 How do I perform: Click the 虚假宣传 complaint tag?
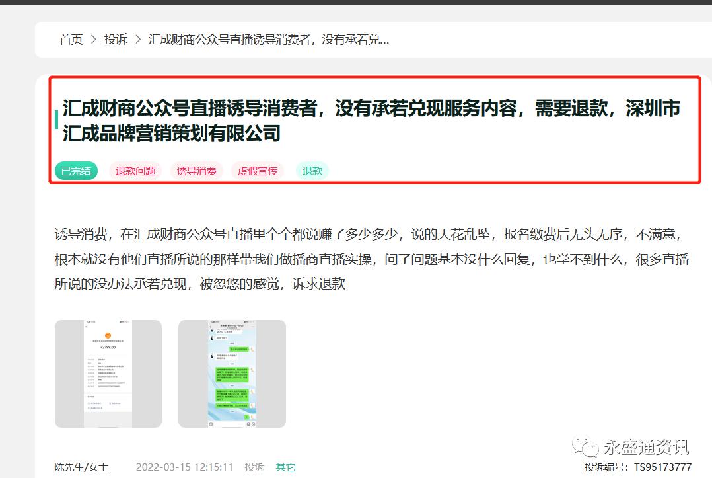[x=258, y=171]
